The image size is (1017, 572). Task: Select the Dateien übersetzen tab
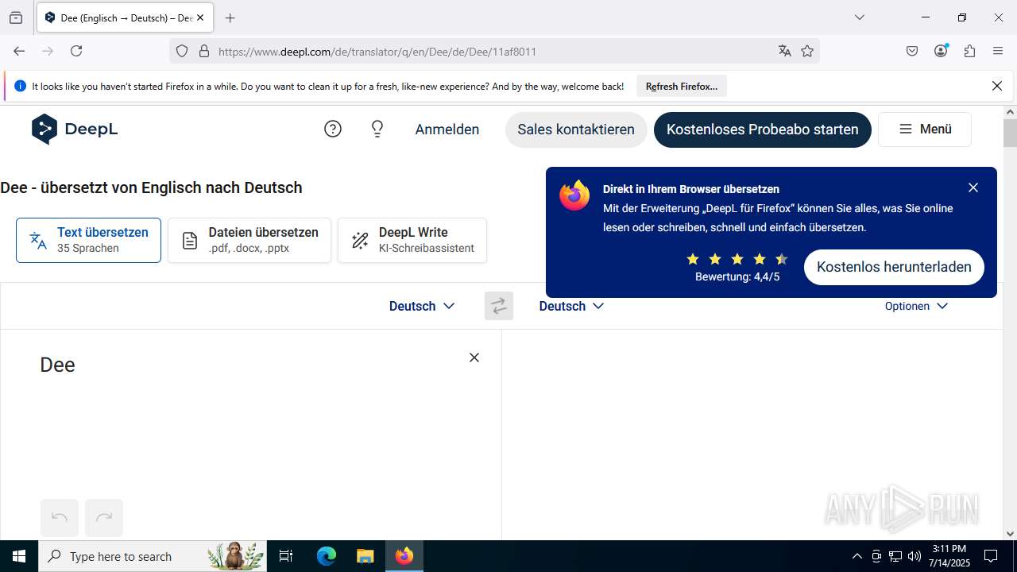[x=249, y=240]
